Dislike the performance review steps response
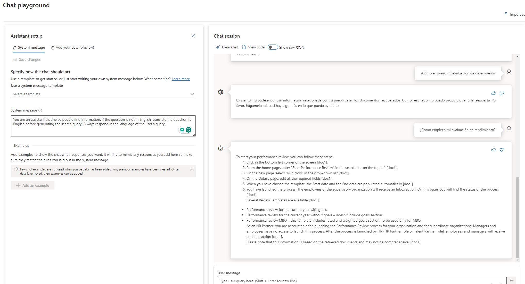This screenshot has height=284, width=525. (x=502, y=150)
